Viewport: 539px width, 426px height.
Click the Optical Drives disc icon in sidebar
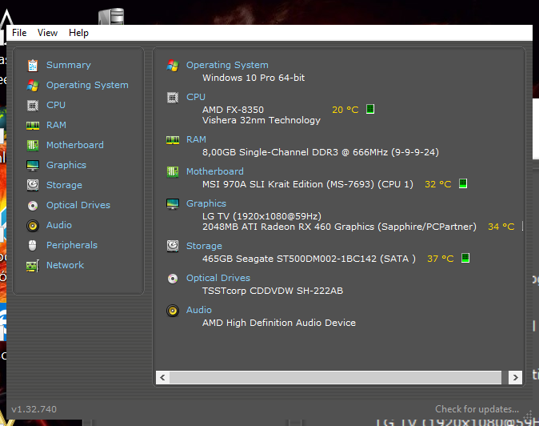[x=33, y=206]
